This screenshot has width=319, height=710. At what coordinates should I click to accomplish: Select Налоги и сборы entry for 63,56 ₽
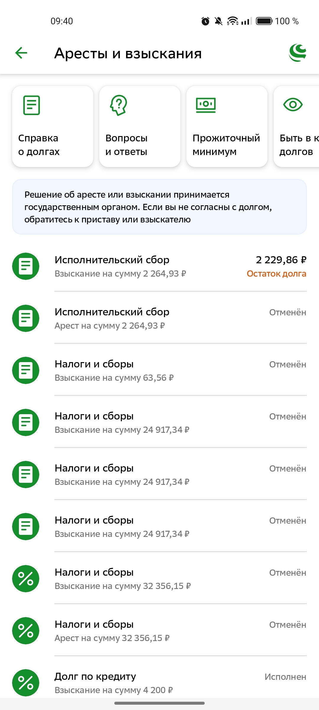[x=159, y=370]
